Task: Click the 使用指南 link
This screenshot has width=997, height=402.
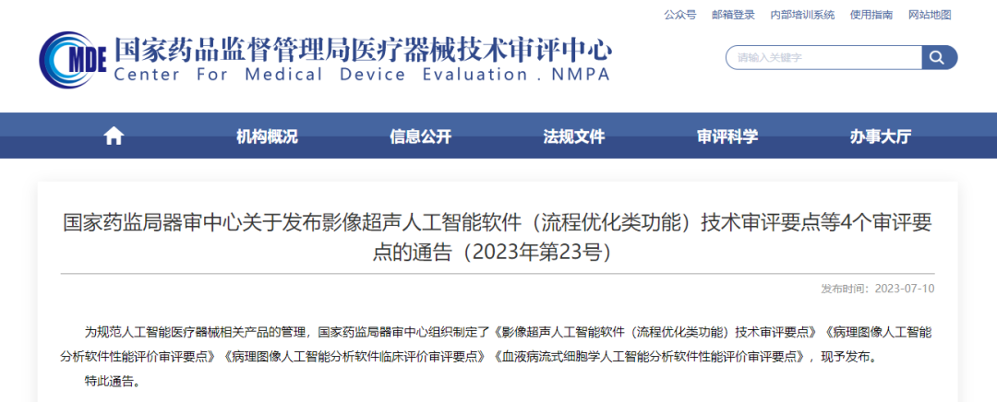Action: pyautogui.click(x=871, y=15)
